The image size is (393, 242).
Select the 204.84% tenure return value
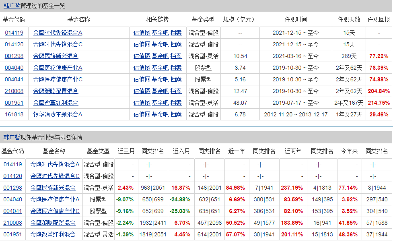click(x=379, y=91)
